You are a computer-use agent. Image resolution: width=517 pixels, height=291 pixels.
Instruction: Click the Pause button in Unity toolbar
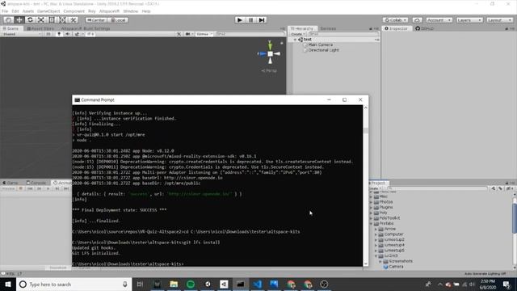[x=250, y=20]
